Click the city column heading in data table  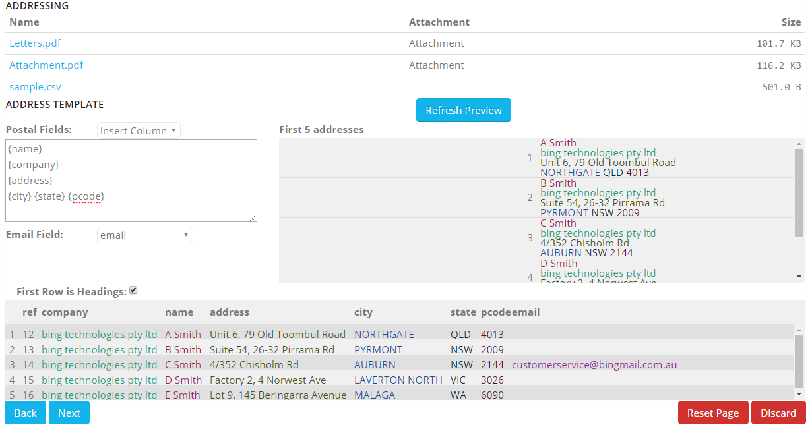pos(363,312)
